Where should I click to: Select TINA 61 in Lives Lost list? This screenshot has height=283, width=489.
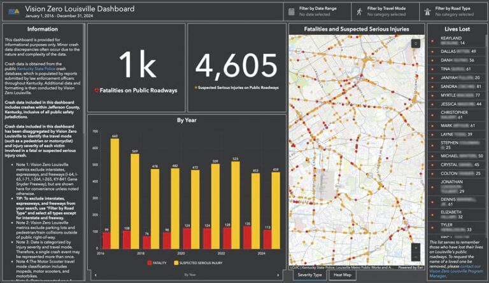(x=457, y=69)
